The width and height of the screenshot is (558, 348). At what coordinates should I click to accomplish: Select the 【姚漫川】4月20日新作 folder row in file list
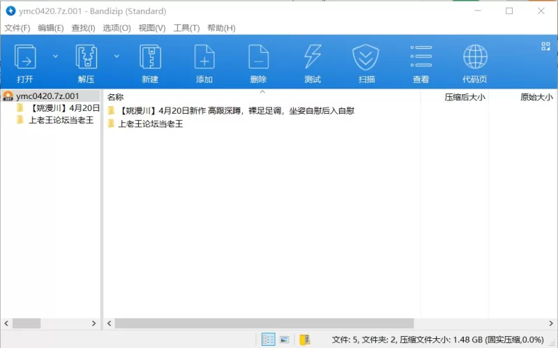click(x=231, y=111)
